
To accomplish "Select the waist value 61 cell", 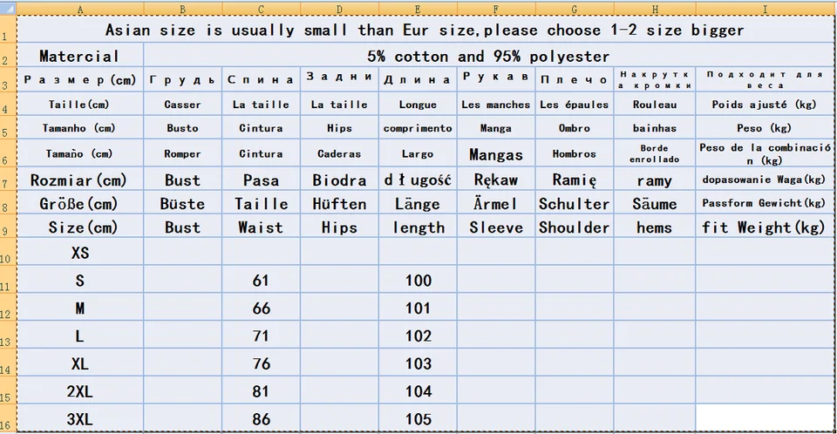I will (261, 280).
